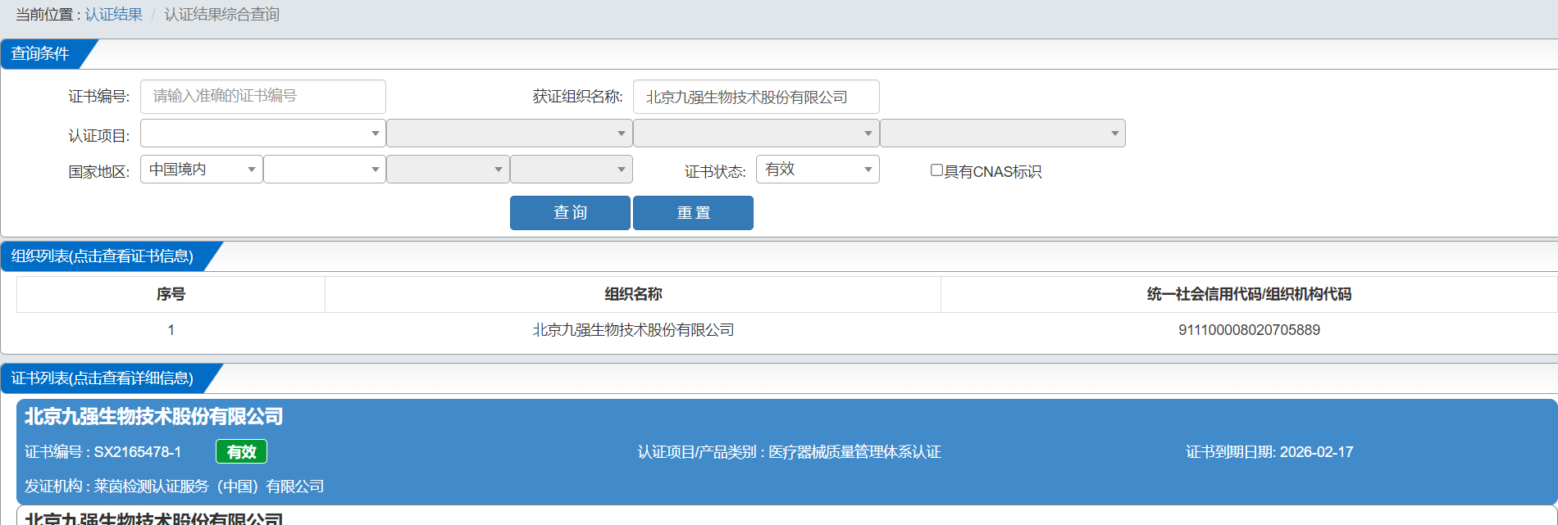The width and height of the screenshot is (1558, 525).
Task: Click the 查询 button
Action: point(570,213)
